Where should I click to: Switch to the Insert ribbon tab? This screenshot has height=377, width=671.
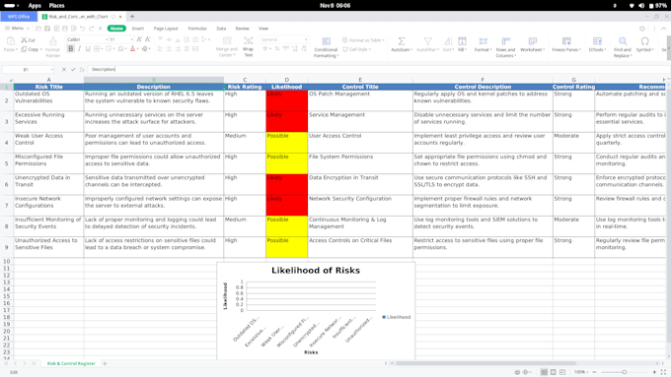point(138,29)
